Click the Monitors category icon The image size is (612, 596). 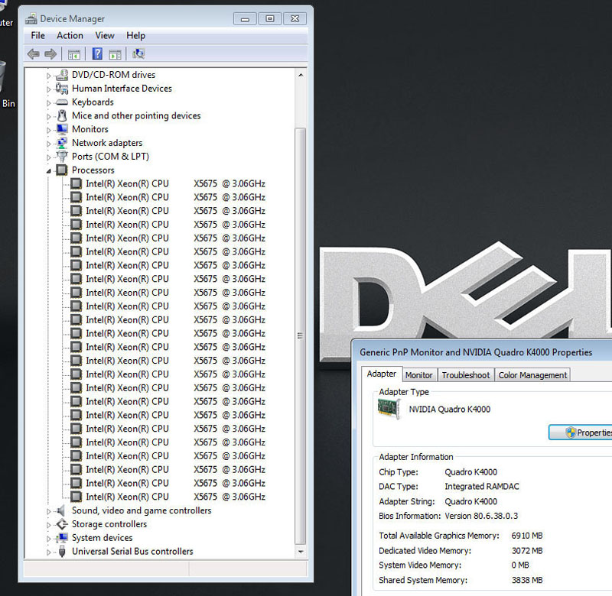pyautogui.click(x=62, y=129)
